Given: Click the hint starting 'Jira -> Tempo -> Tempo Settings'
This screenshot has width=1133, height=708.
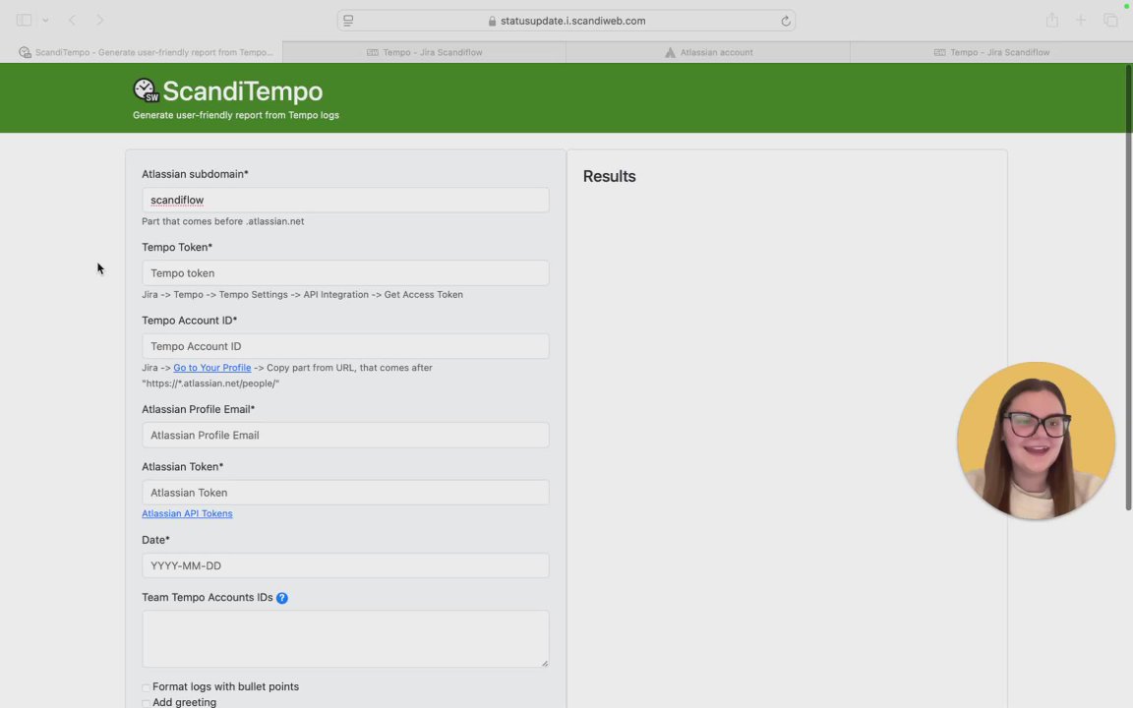Looking at the screenshot, I should click(302, 295).
